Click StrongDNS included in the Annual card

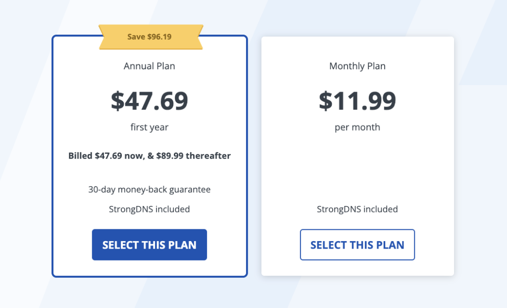pos(149,209)
